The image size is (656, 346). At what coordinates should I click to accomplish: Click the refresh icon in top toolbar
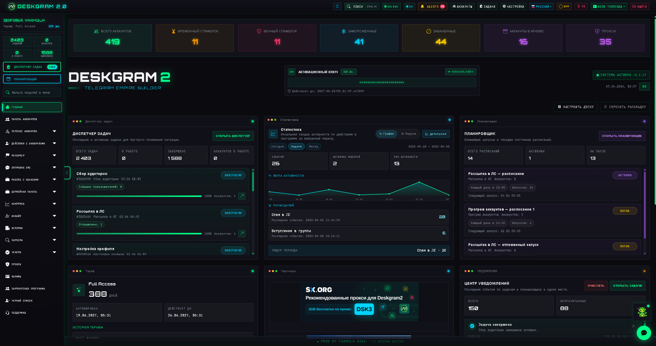click(x=337, y=7)
